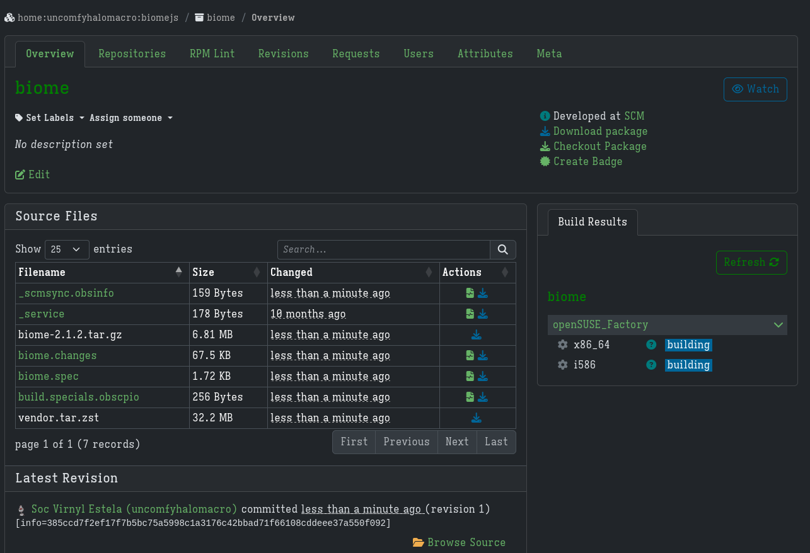Click the Download package link
This screenshot has height=553, width=810.
click(x=594, y=131)
